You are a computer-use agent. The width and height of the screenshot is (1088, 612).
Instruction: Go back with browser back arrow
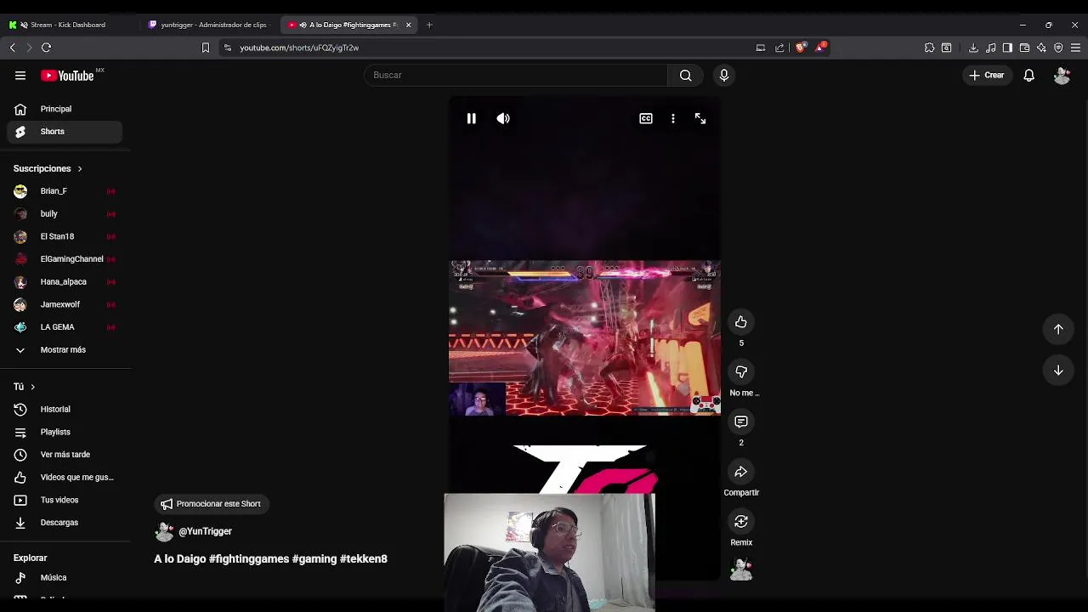click(x=13, y=48)
